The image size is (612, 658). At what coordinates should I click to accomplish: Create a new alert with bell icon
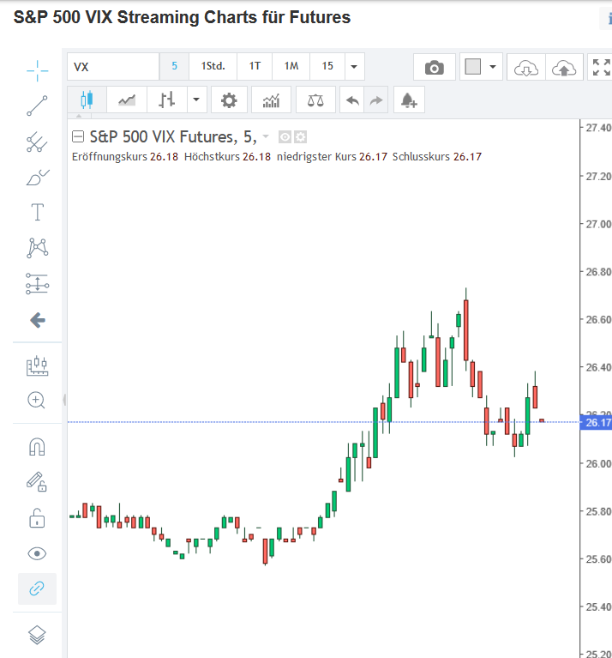coord(409,100)
